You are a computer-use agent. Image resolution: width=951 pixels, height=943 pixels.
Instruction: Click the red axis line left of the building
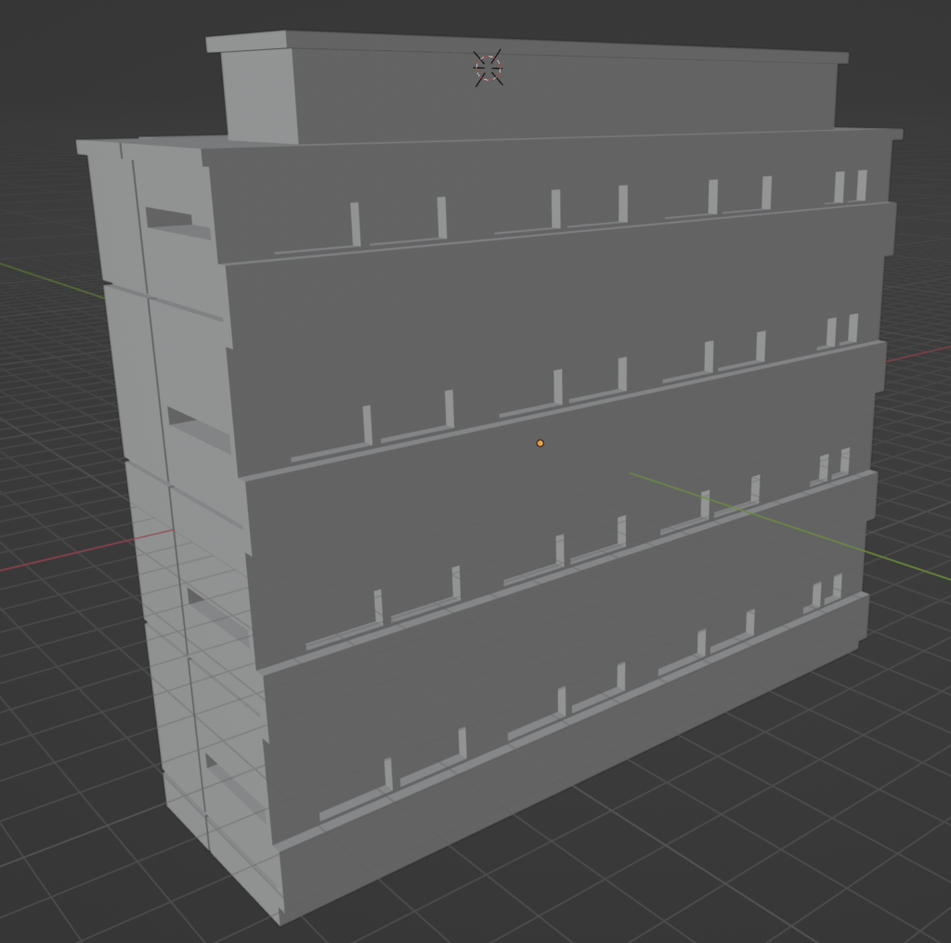click(74, 554)
